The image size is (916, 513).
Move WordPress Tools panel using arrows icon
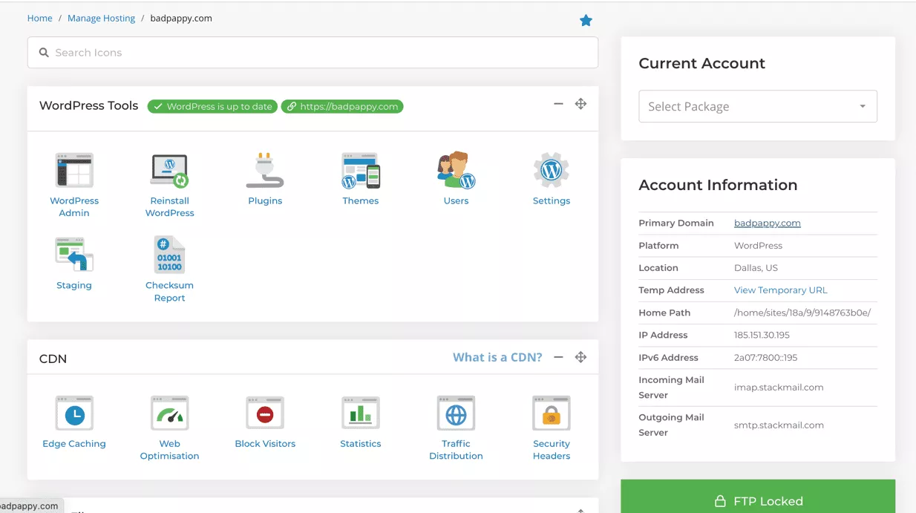(580, 104)
